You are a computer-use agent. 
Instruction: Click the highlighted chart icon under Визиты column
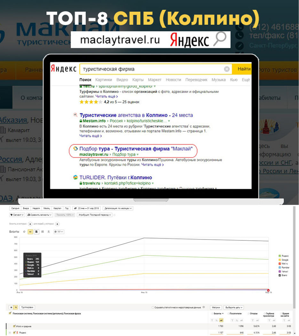click(x=221, y=320)
